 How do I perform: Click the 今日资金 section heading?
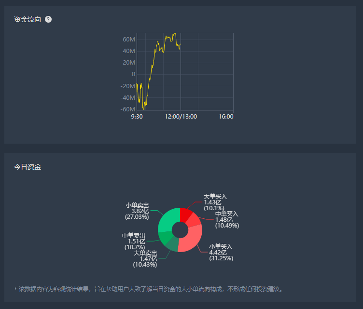tap(28, 167)
